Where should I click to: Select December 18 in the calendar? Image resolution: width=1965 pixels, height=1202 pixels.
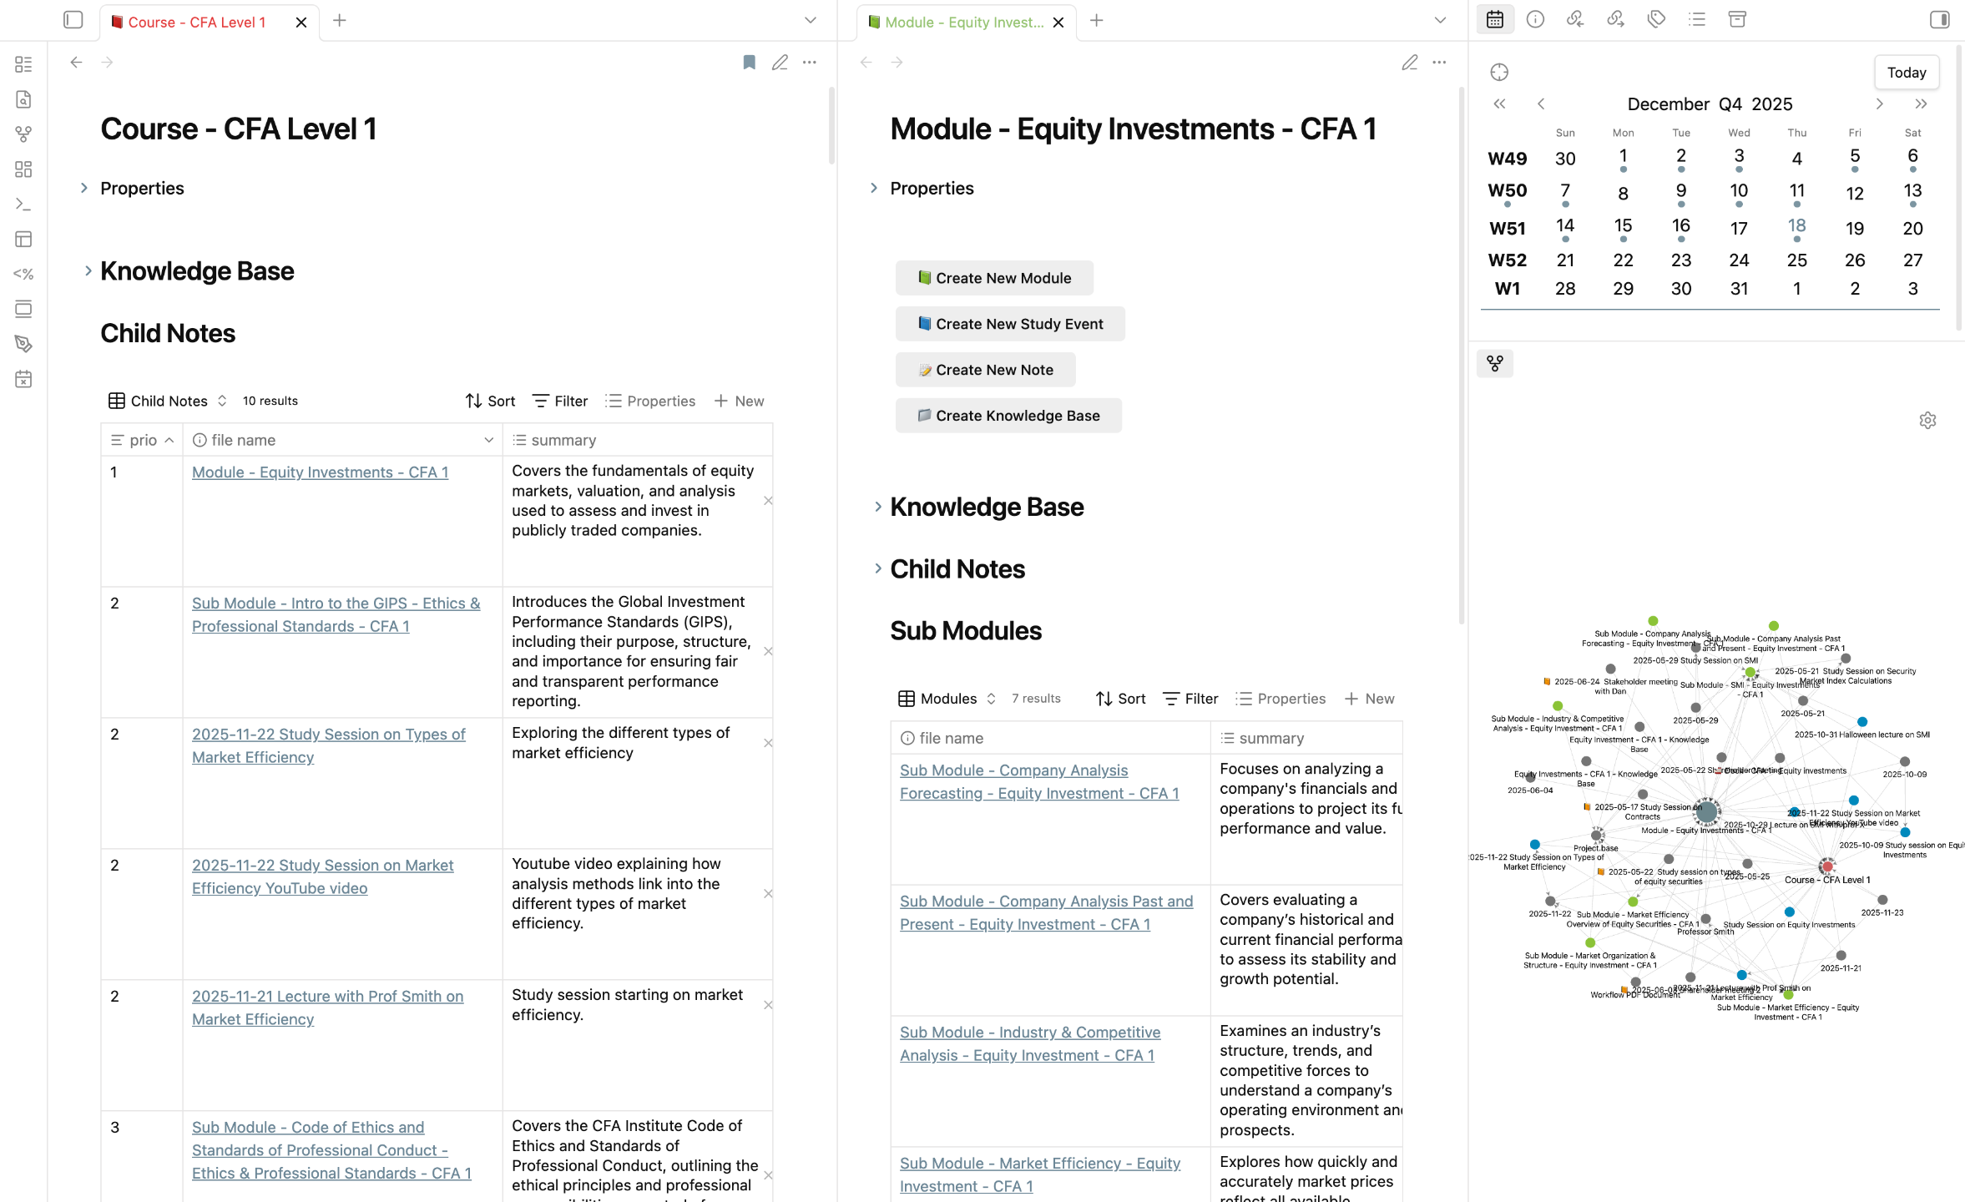1796,226
